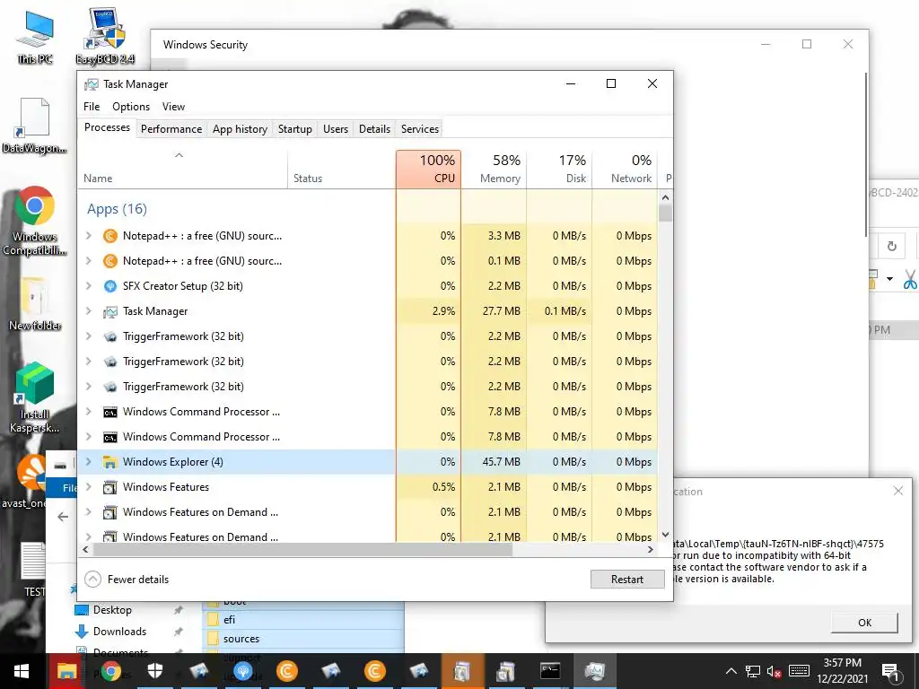Open the File menu in Task Manager

[92, 107]
